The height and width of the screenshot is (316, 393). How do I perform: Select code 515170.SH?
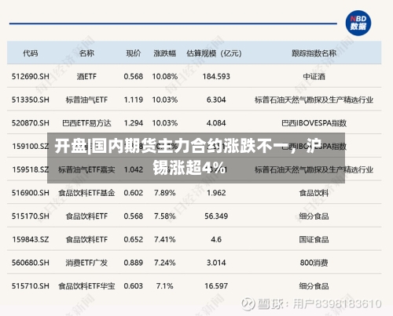pyautogui.click(x=31, y=216)
